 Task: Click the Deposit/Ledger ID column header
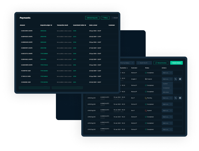click(x=46, y=25)
